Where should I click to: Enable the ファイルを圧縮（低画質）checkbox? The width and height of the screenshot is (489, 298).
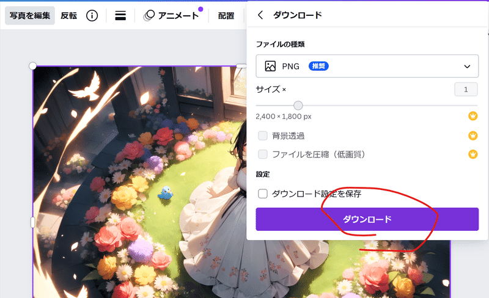(263, 154)
